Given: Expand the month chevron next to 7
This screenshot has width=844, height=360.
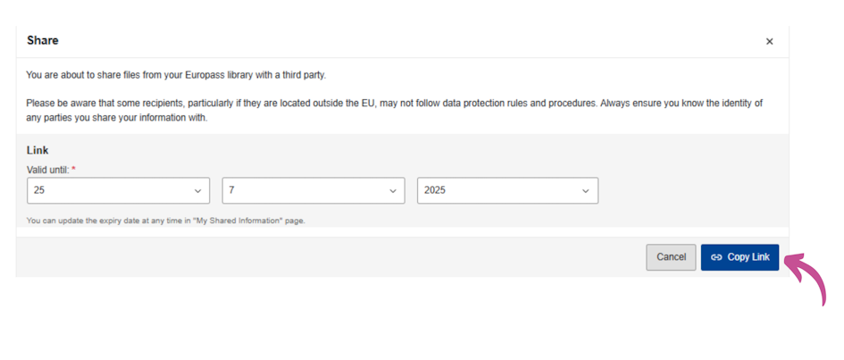Looking at the screenshot, I should point(393,191).
